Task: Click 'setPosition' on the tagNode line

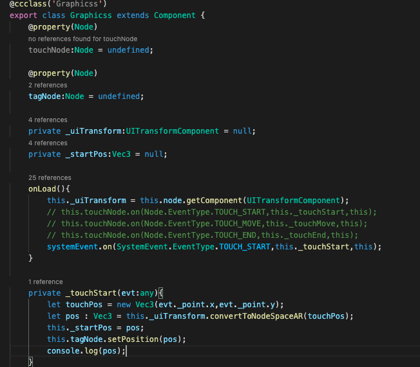Action: coord(133,339)
